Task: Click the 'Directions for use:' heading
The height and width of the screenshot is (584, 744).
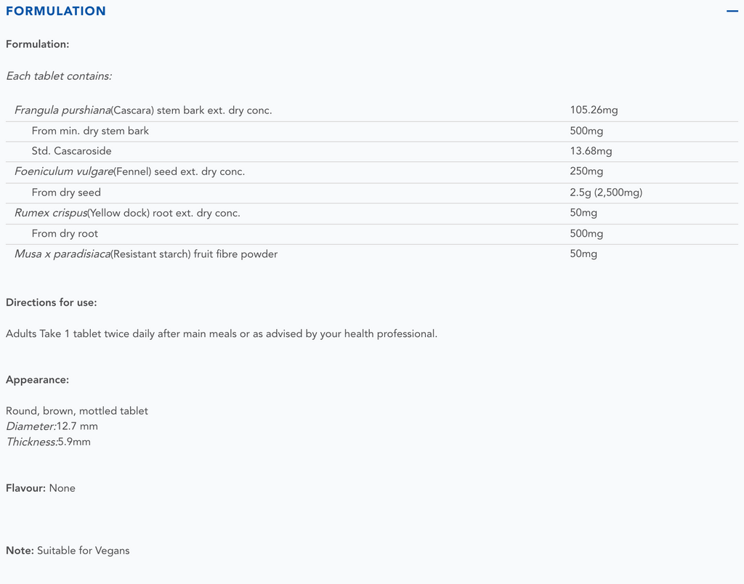Action: 52,302
